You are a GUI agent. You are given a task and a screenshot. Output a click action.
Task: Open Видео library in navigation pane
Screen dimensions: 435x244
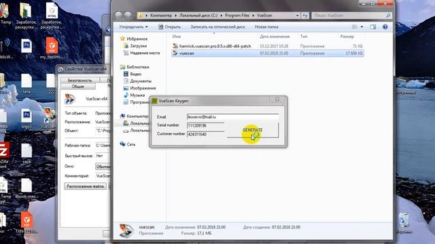click(136, 74)
